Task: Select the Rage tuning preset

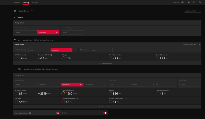Action: [x=165, y=84]
